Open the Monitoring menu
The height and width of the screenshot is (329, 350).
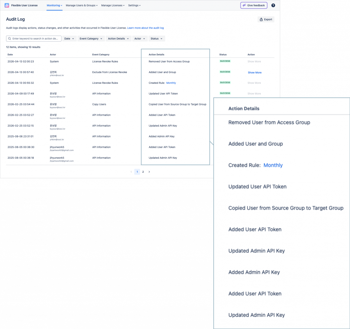[x=54, y=5]
